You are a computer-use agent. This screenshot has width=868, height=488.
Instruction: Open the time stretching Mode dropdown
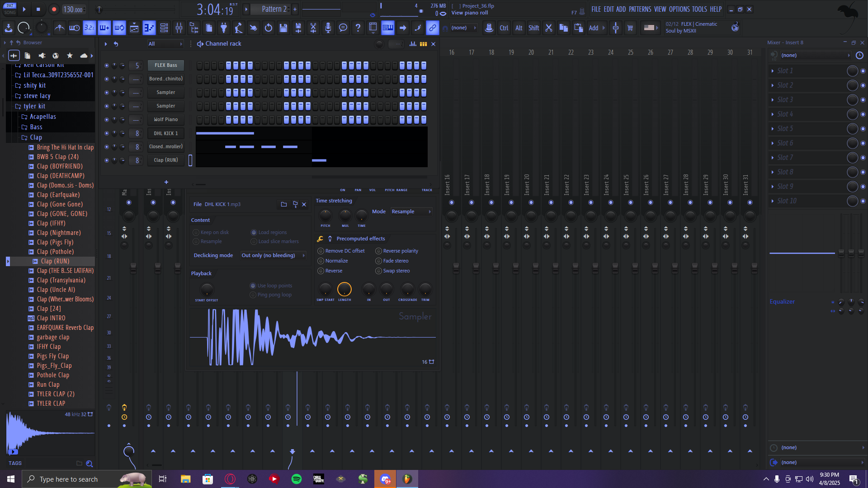[411, 211]
